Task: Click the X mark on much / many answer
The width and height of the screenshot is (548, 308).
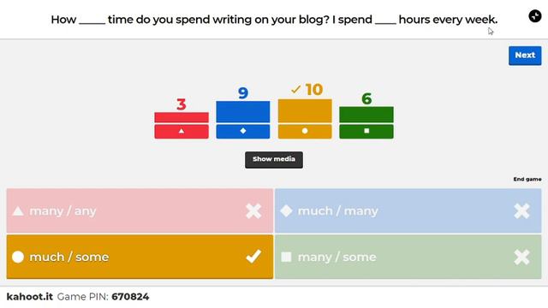Action: pos(521,211)
